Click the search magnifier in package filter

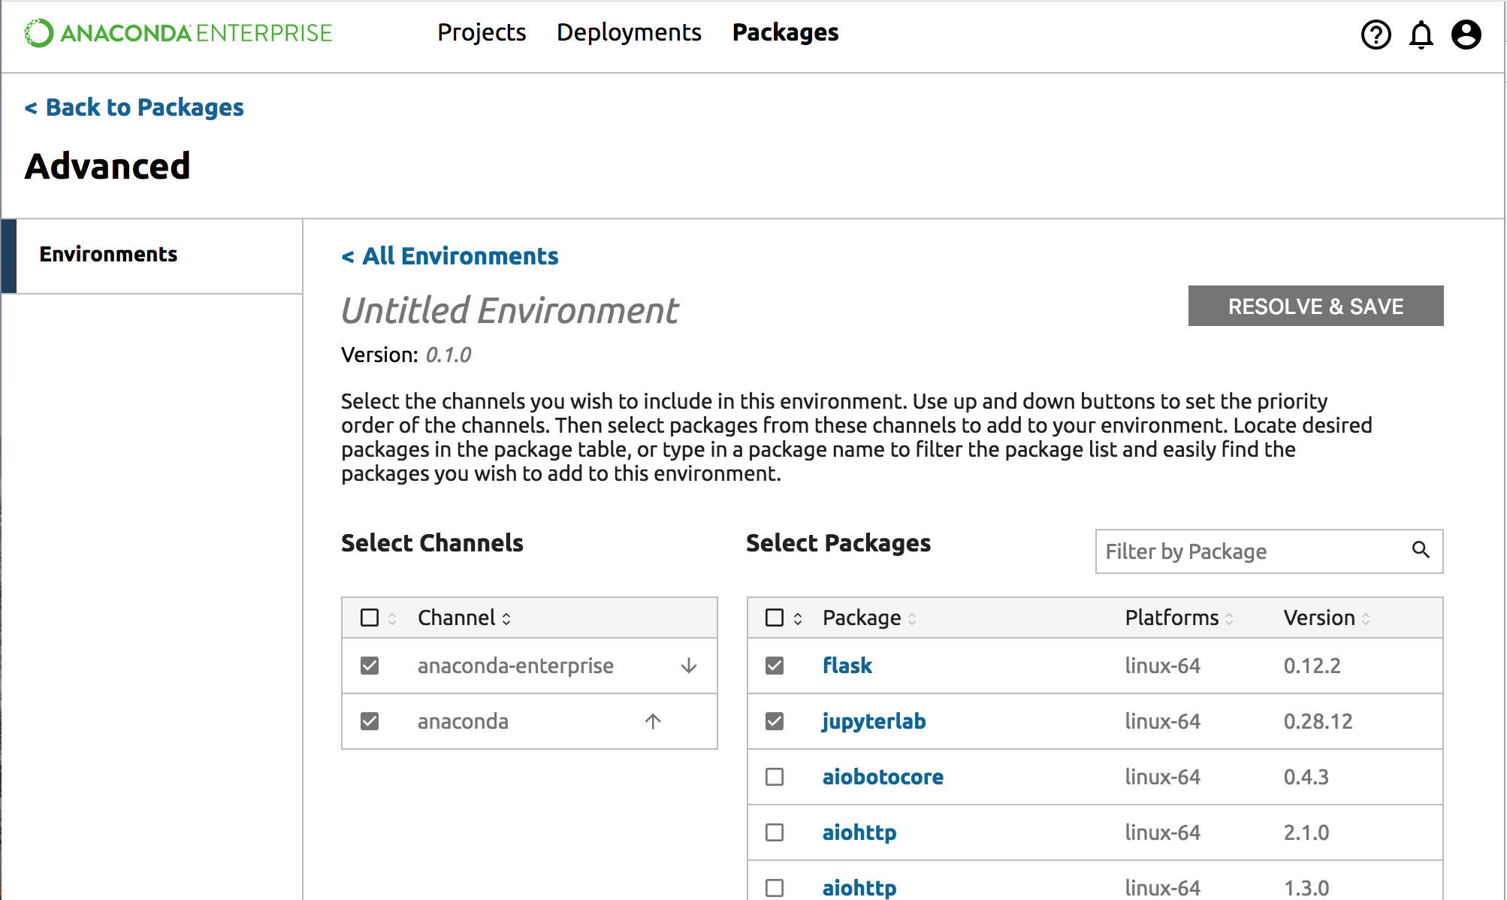point(1420,550)
